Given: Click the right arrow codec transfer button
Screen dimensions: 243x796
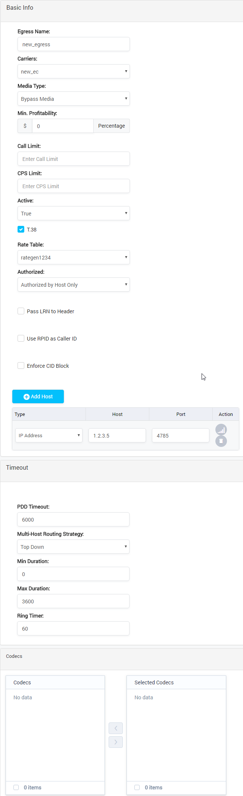Looking at the screenshot, I should click(116, 742).
